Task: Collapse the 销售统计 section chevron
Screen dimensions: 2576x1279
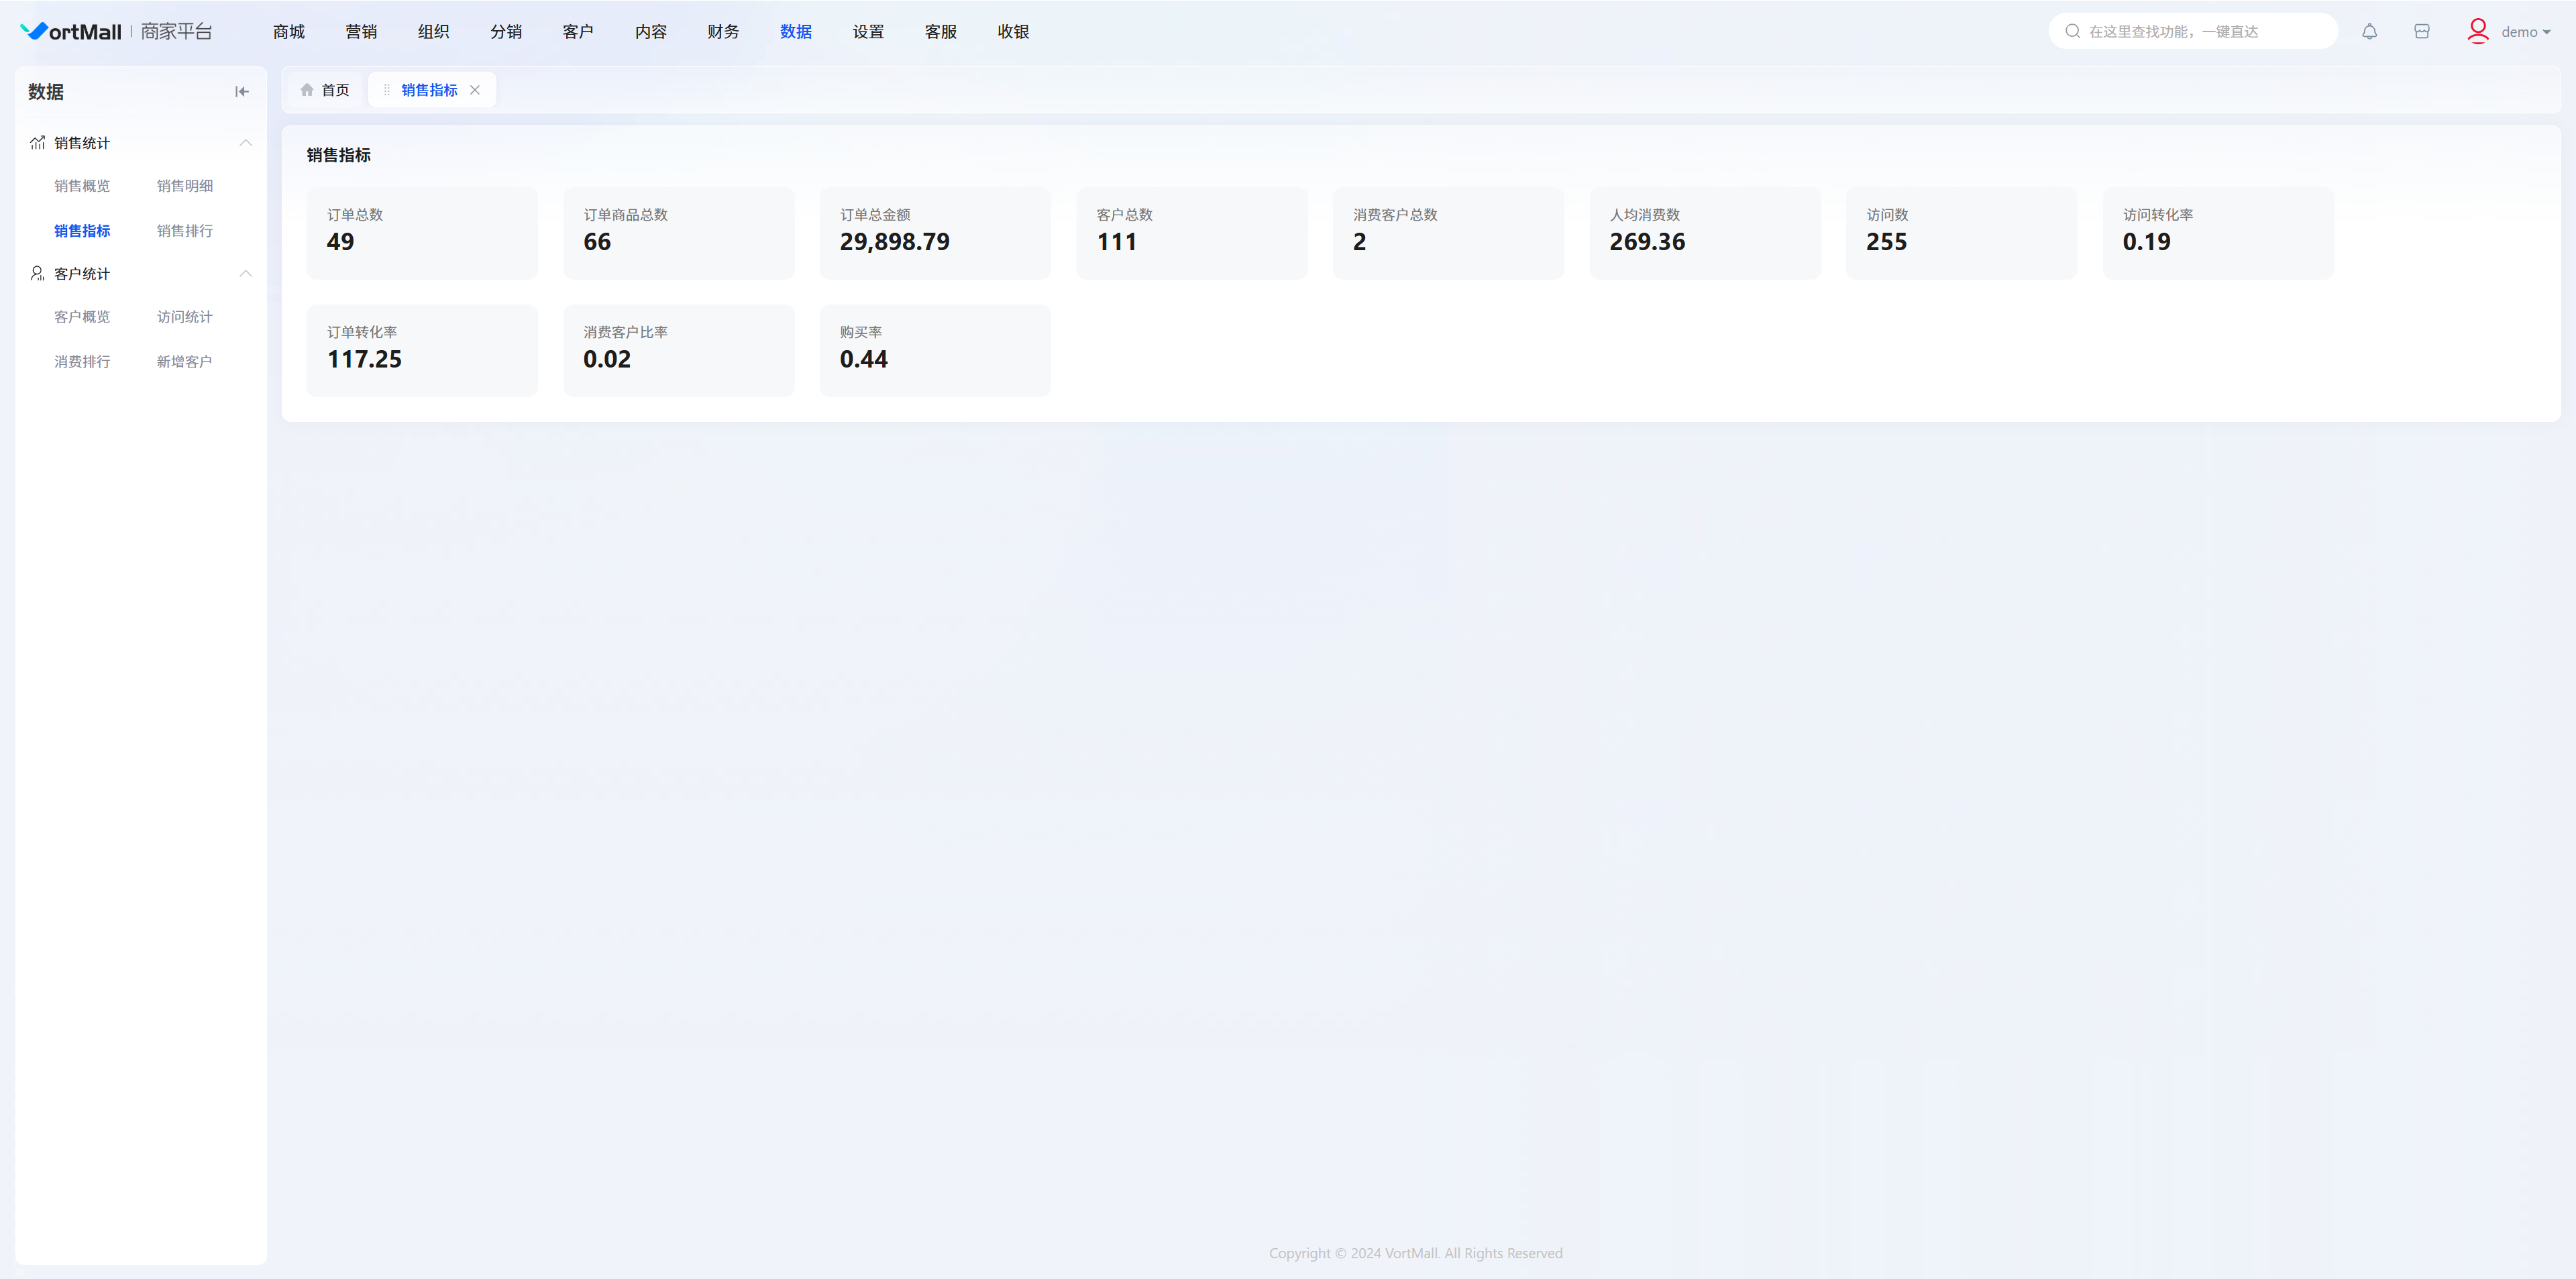Action: click(x=245, y=143)
